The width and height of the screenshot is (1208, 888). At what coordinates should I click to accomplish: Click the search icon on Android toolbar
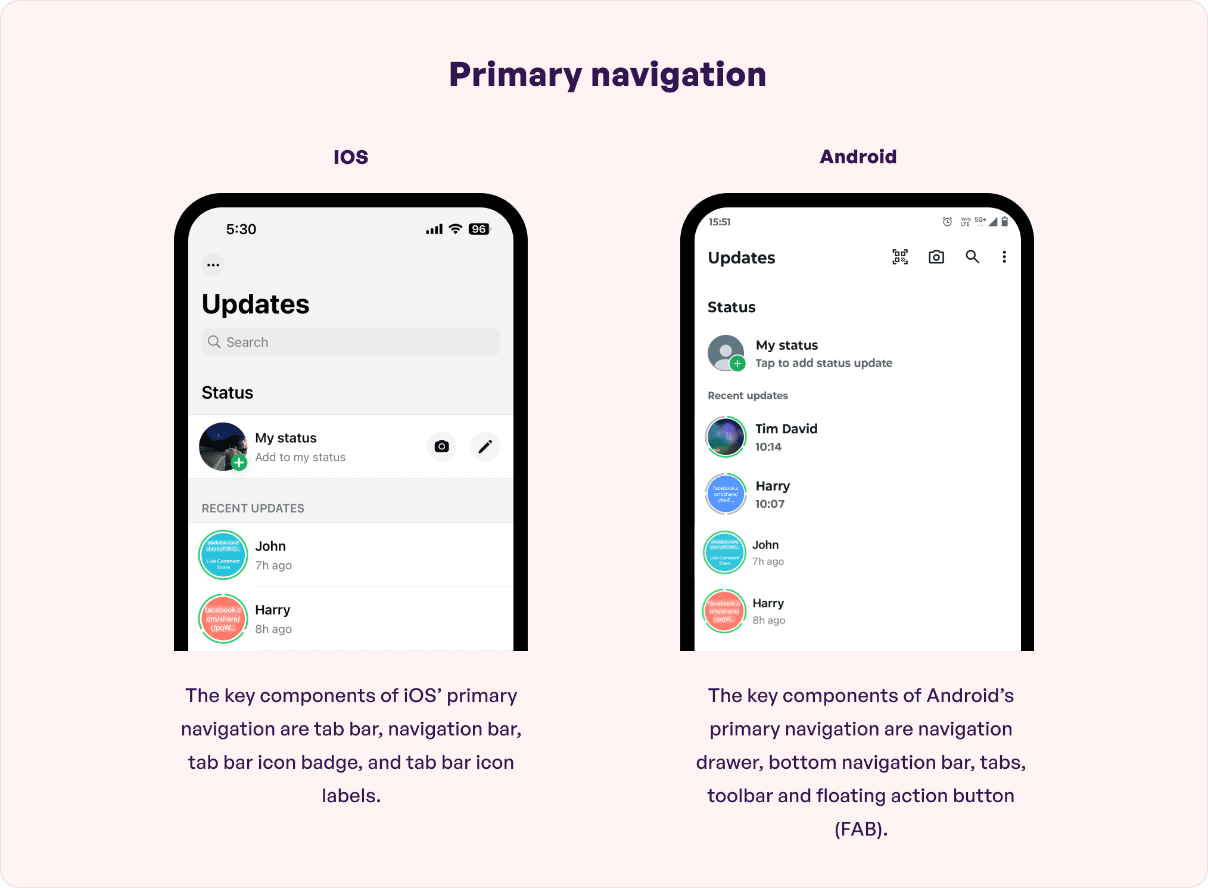click(971, 258)
